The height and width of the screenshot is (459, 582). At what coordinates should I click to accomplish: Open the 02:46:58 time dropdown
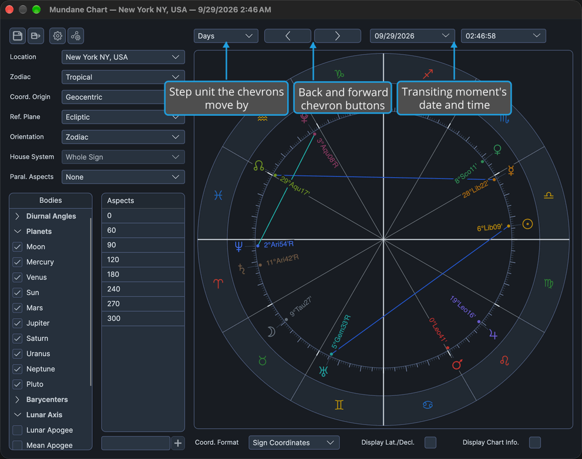click(503, 36)
